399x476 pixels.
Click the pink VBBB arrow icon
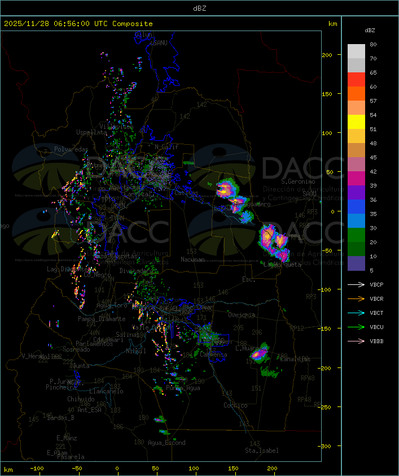(x=356, y=341)
